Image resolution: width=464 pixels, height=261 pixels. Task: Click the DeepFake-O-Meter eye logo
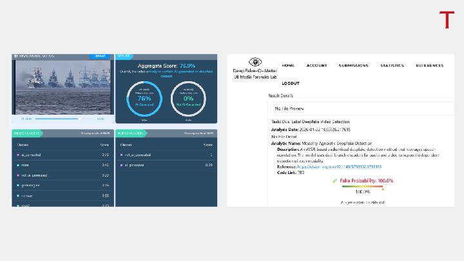coord(255,63)
